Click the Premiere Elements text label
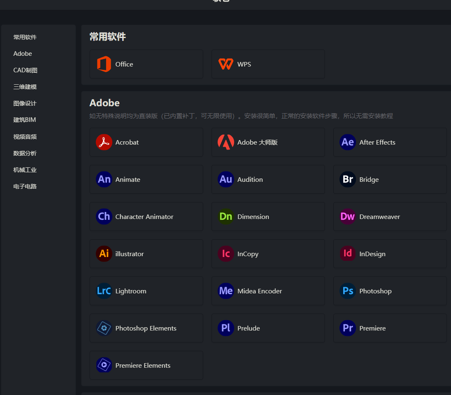This screenshot has height=395, width=451. point(143,365)
